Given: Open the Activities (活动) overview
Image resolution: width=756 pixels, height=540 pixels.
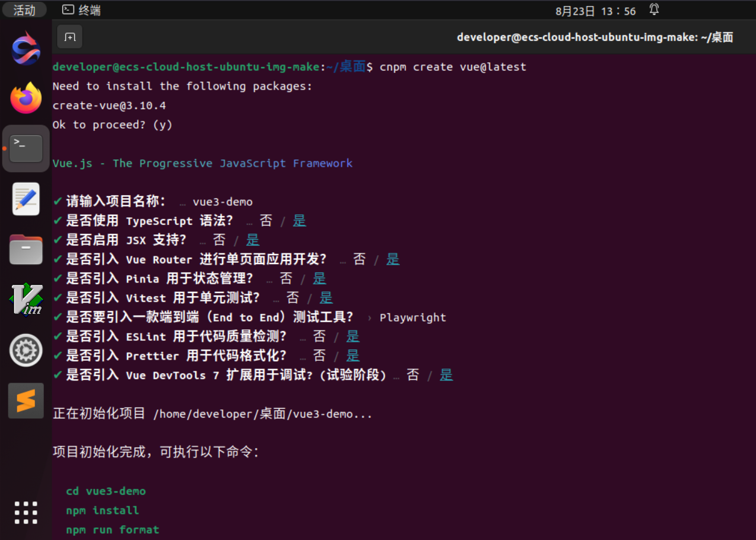Looking at the screenshot, I should click(24, 9).
